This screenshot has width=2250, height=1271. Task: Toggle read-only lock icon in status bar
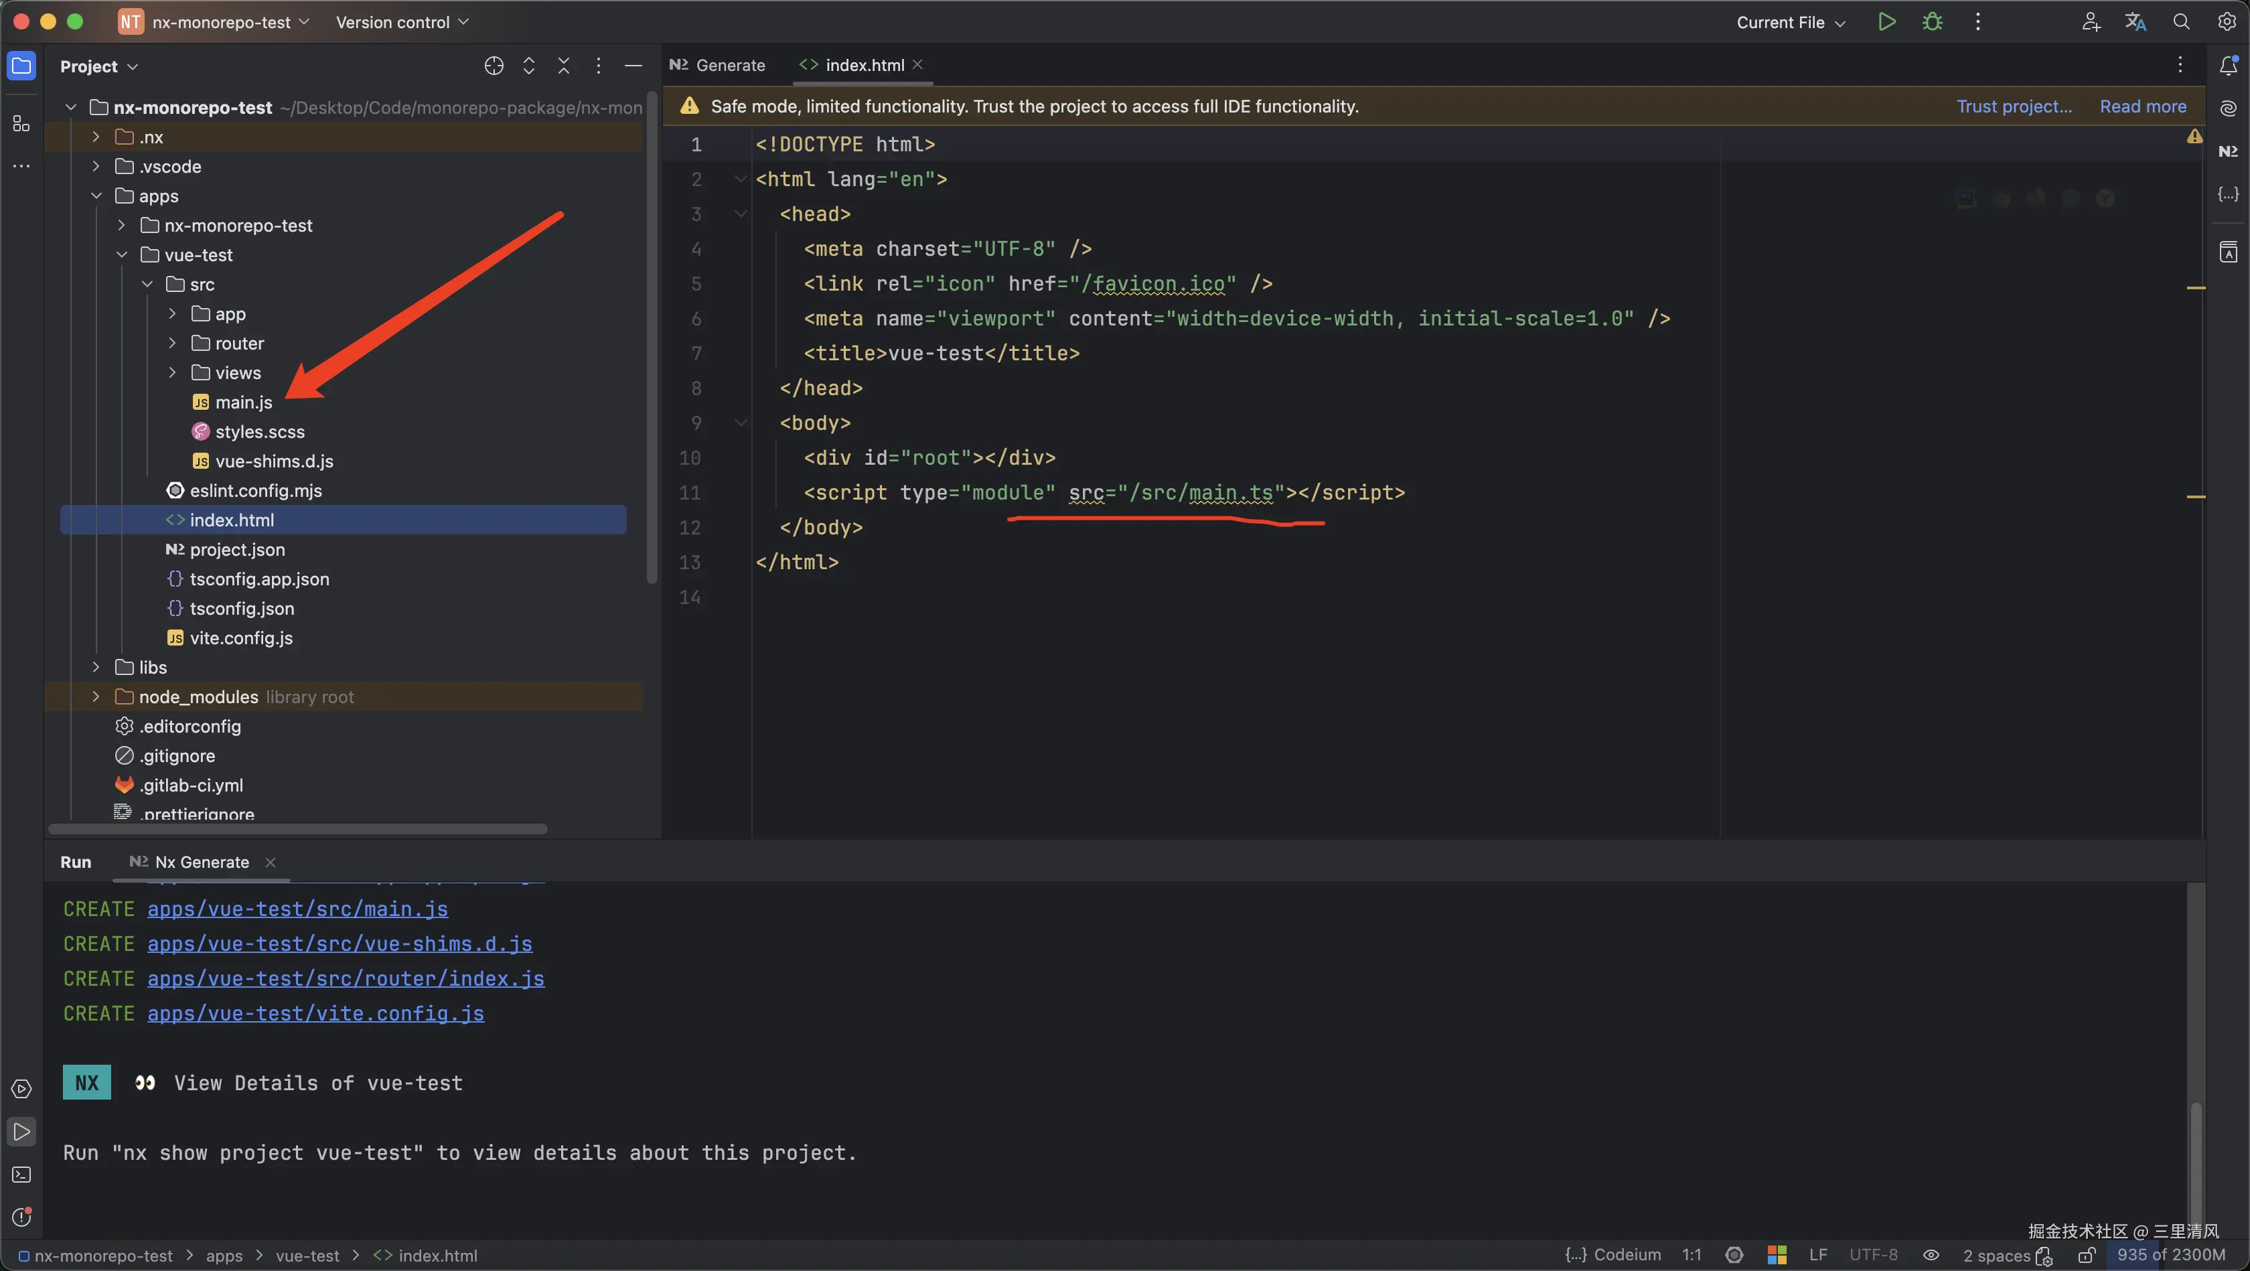click(x=2087, y=1256)
